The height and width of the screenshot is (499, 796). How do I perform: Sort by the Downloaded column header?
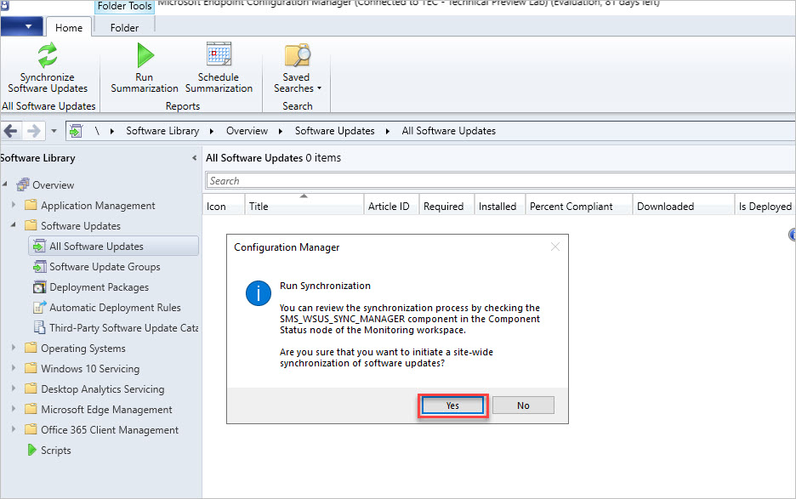[x=684, y=206]
